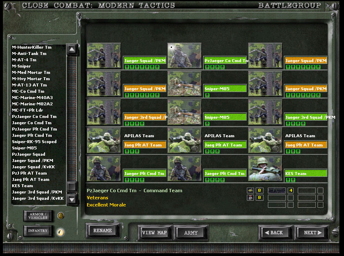
Task: Pick MC-Co Cmd Tm from the list
Action: coord(28,91)
